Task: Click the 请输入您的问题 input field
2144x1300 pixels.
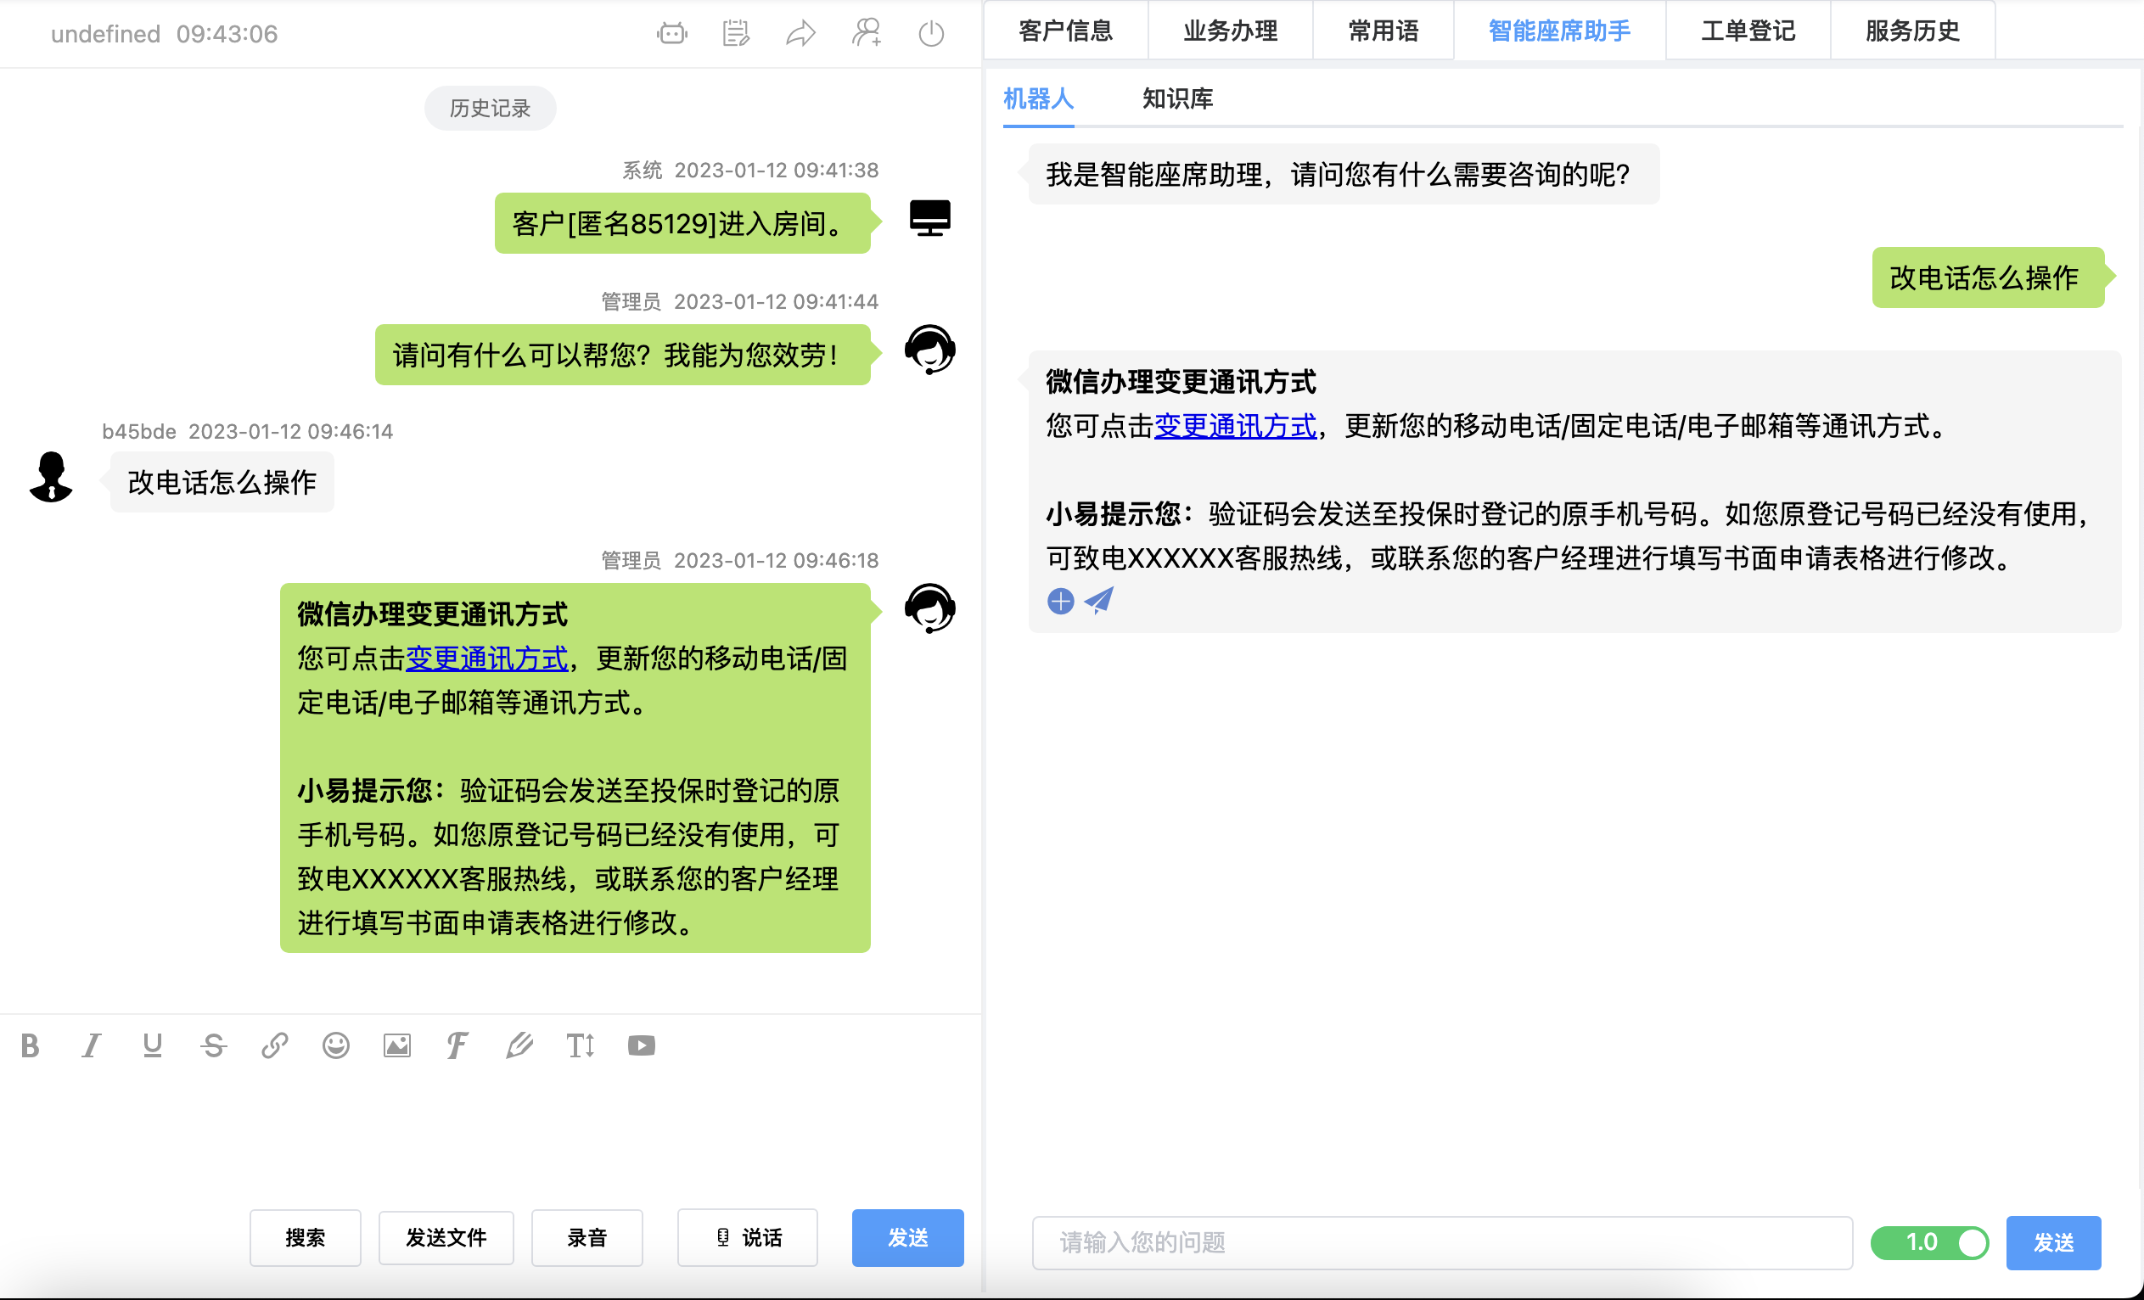Action: 1442,1241
